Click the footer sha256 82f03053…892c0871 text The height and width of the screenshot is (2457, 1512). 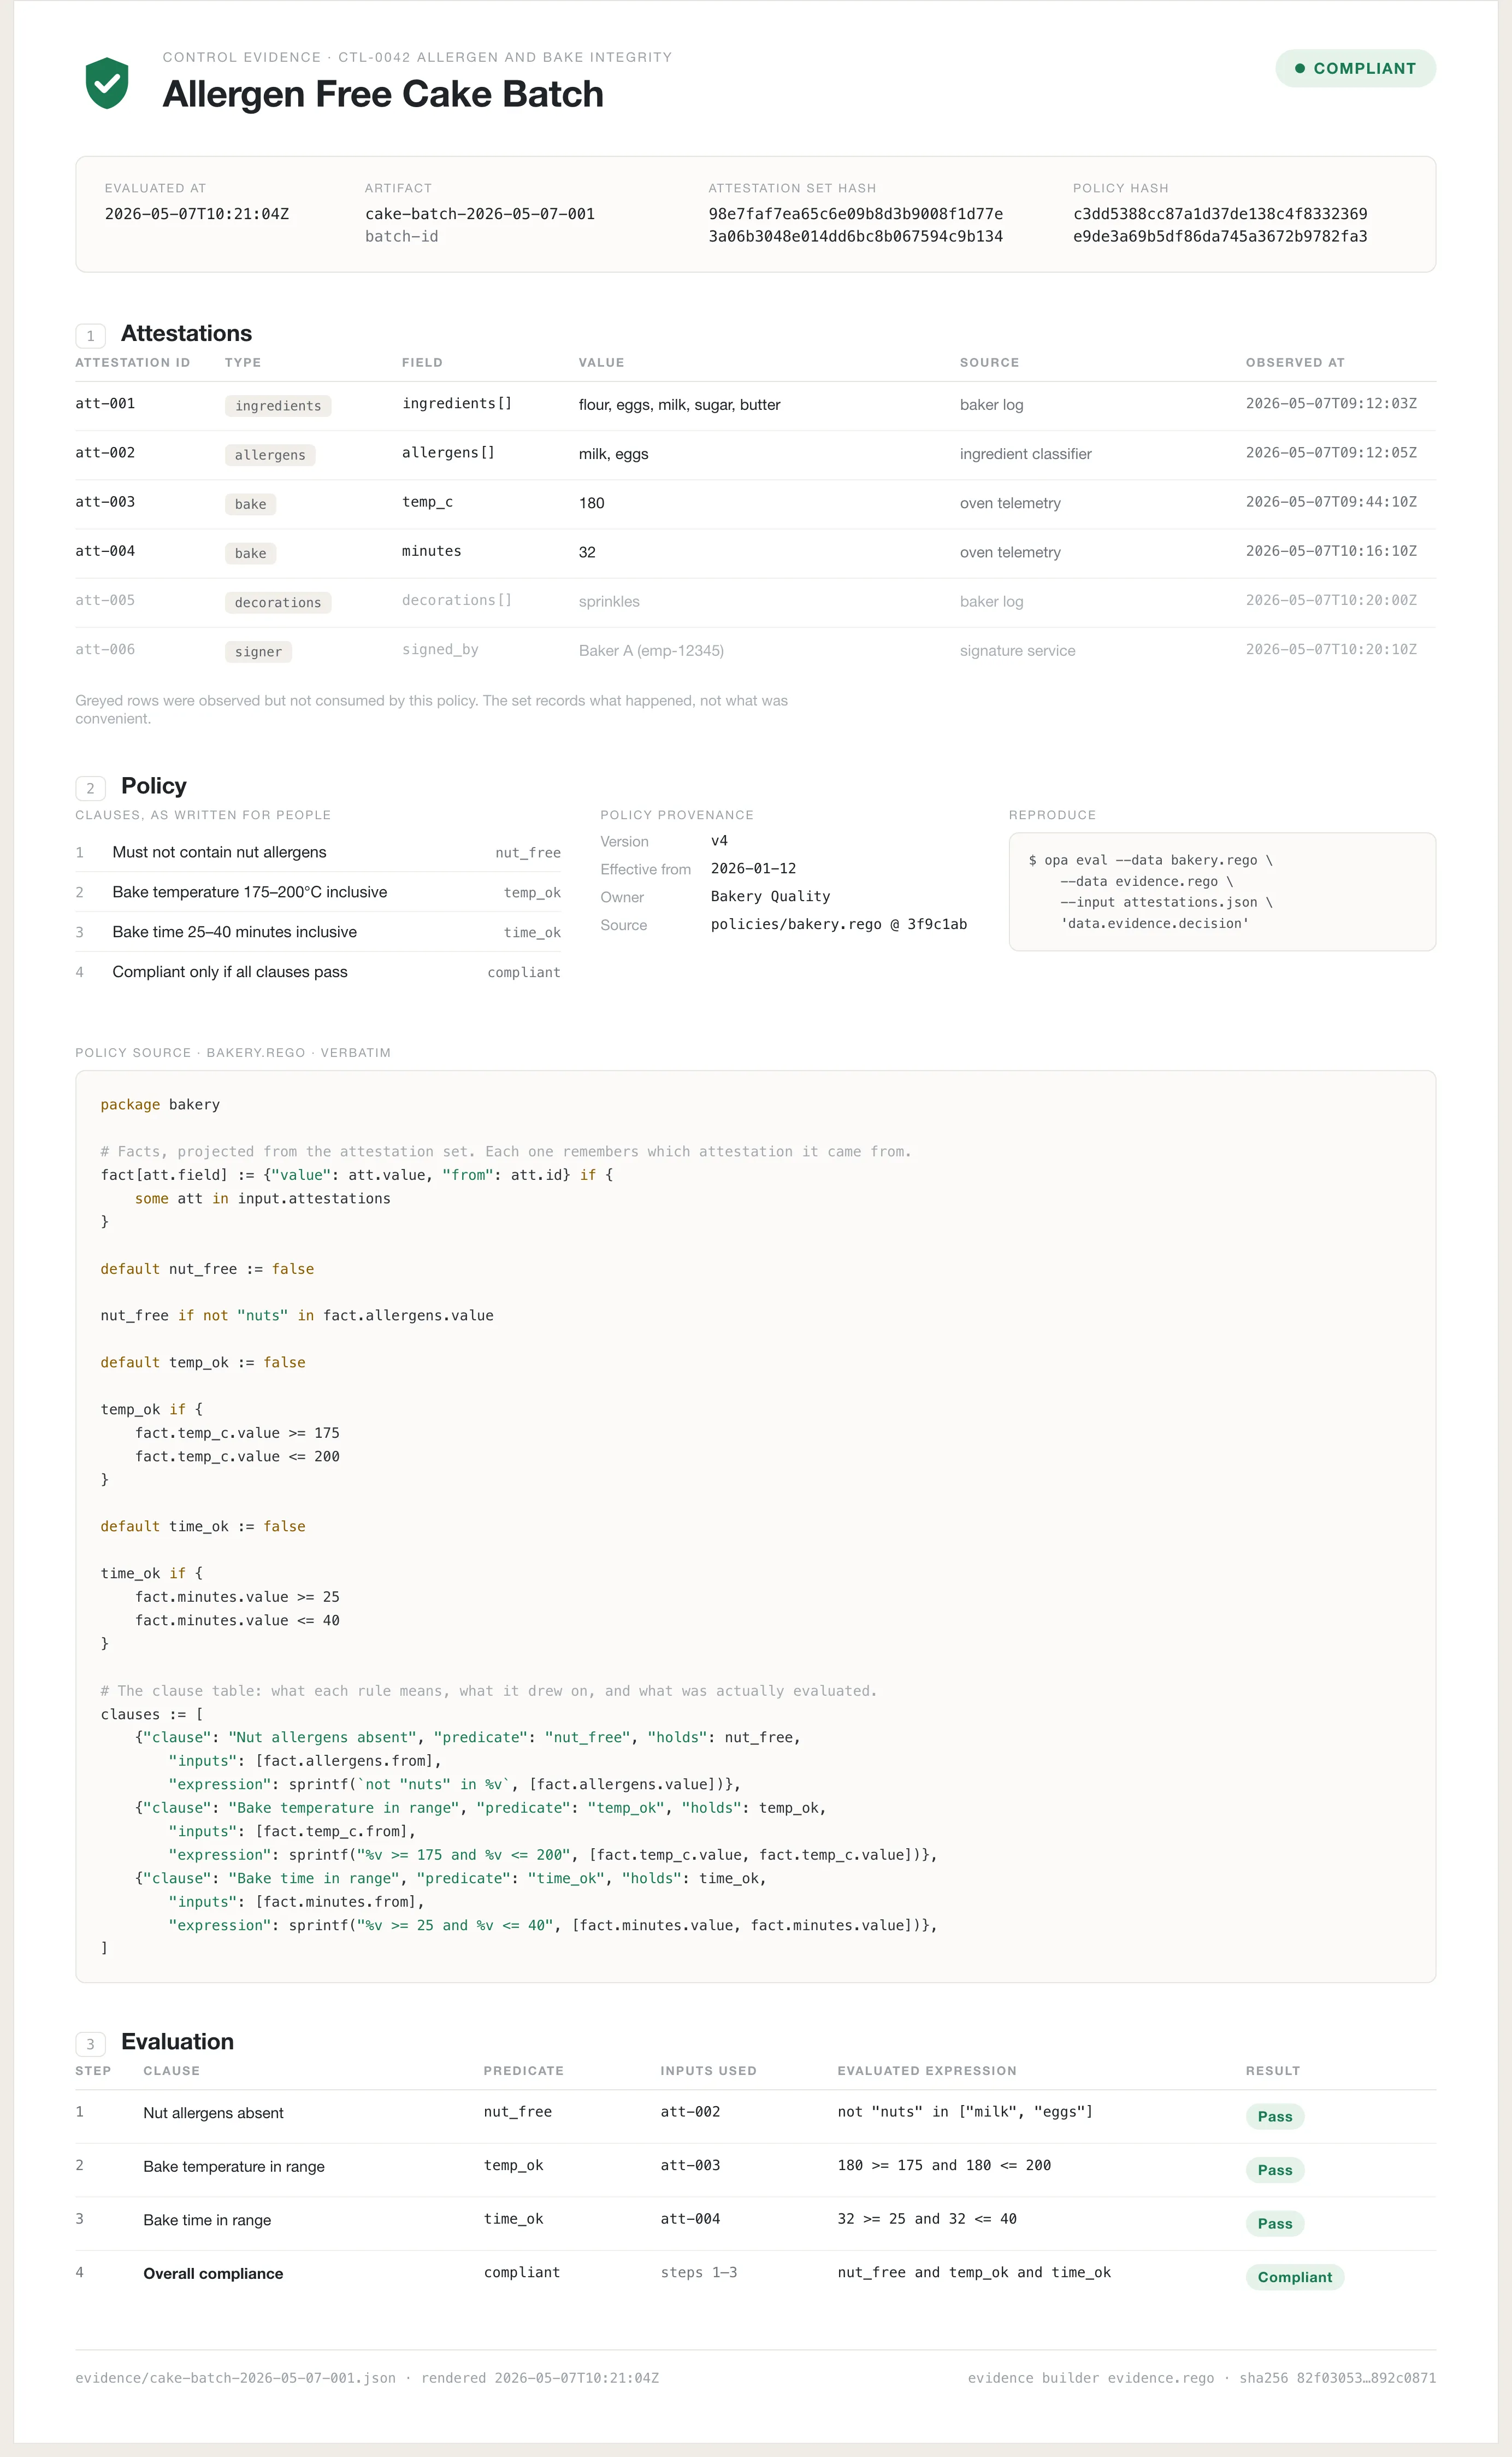[1337, 2378]
